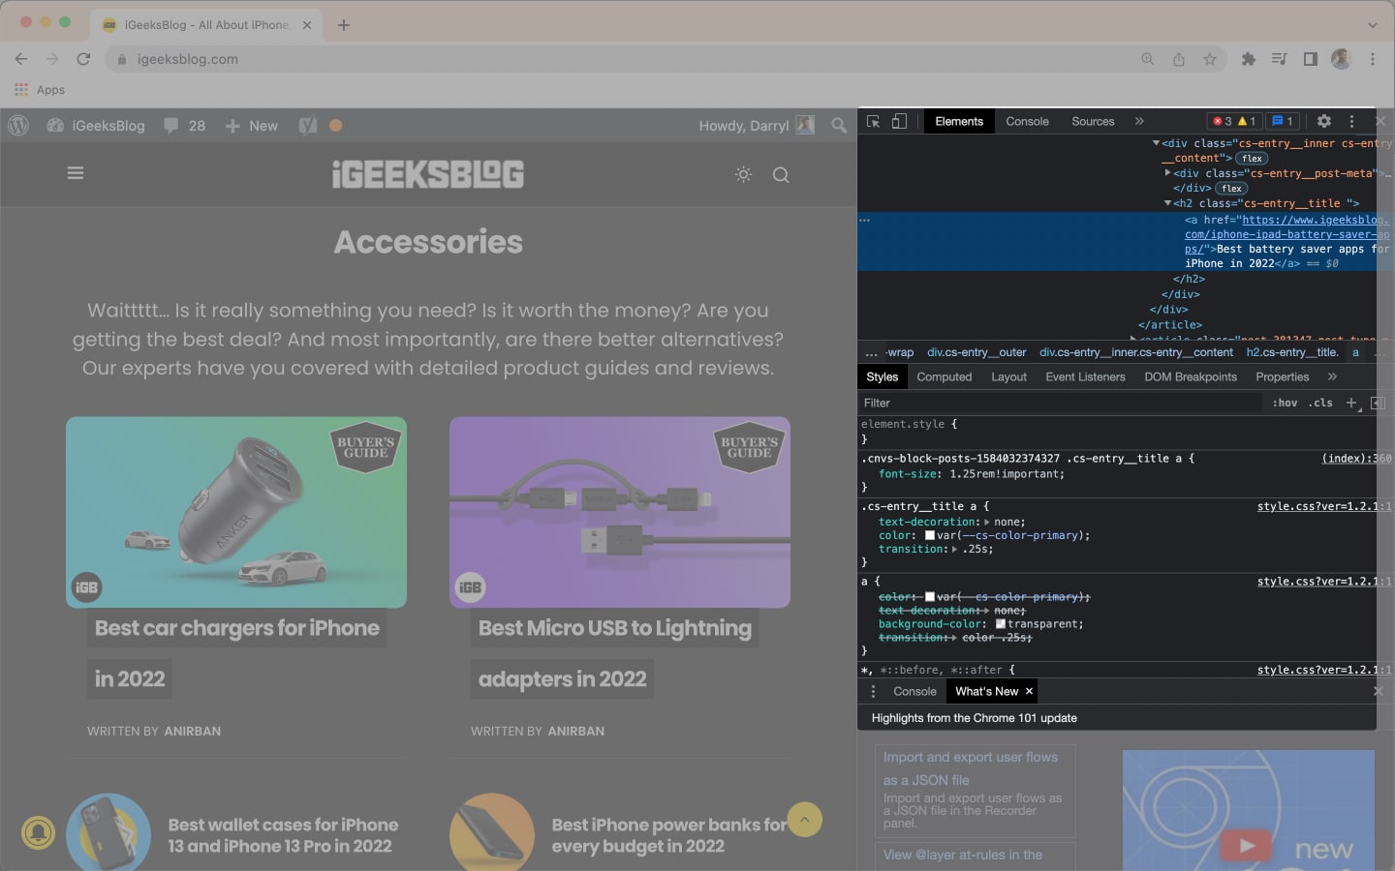The image size is (1395, 871).
Task: Open color swatch in .cs-entry__title a rule
Action: tap(930, 535)
